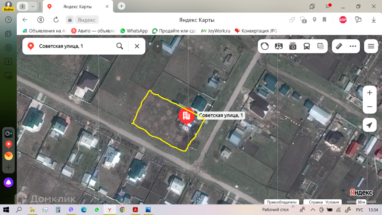Open the ABP adblock extension
This screenshot has height=215, width=382.
point(343,20)
